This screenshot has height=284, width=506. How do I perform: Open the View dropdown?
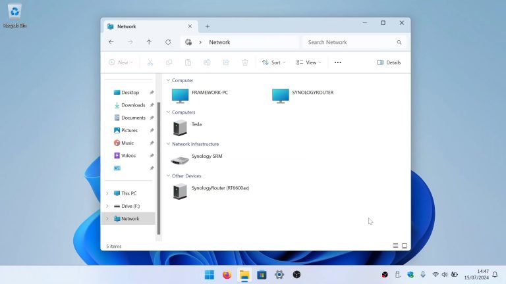[x=308, y=62]
